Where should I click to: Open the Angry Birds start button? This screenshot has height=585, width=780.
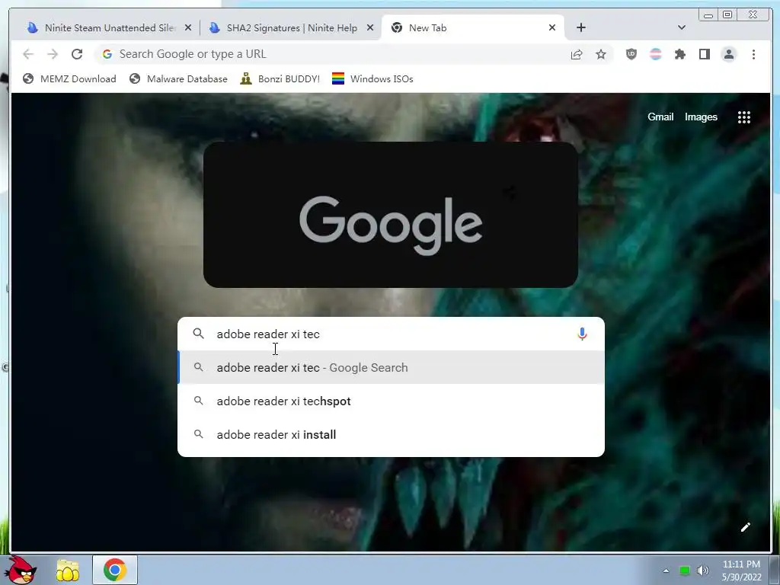pos(22,570)
